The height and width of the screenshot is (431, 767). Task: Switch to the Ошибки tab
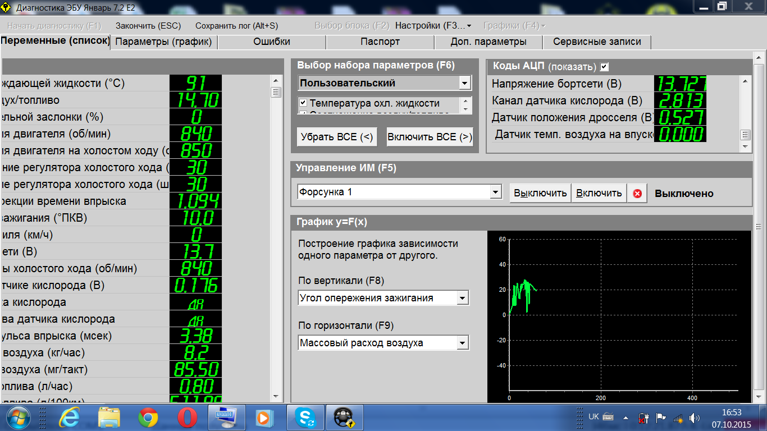point(272,42)
